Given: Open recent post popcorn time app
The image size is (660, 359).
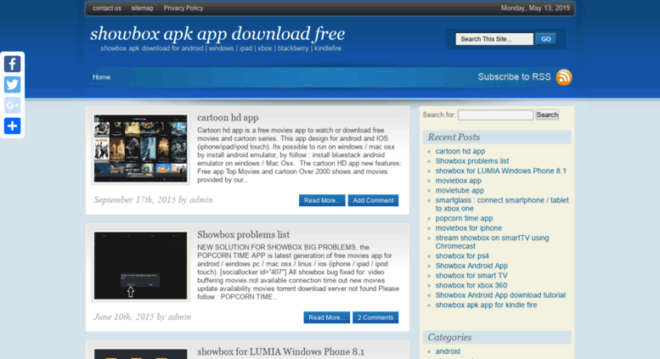Looking at the screenshot, I should 464,219.
